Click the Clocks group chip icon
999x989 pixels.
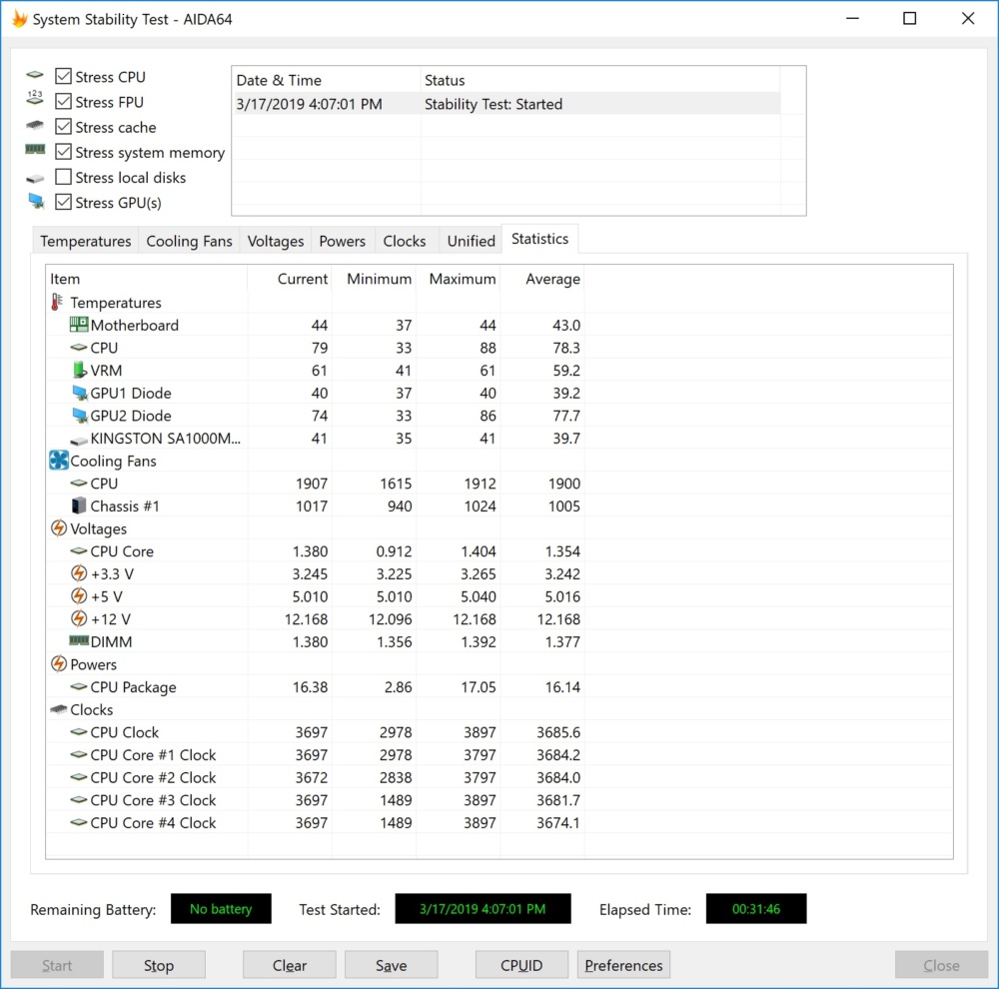pyautogui.click(x=59, y=708)
